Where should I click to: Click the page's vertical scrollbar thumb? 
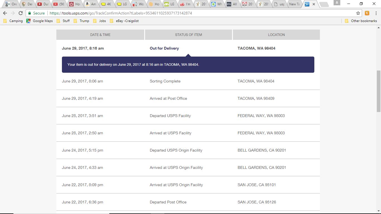pyautogui.click(x=378, y=91)
